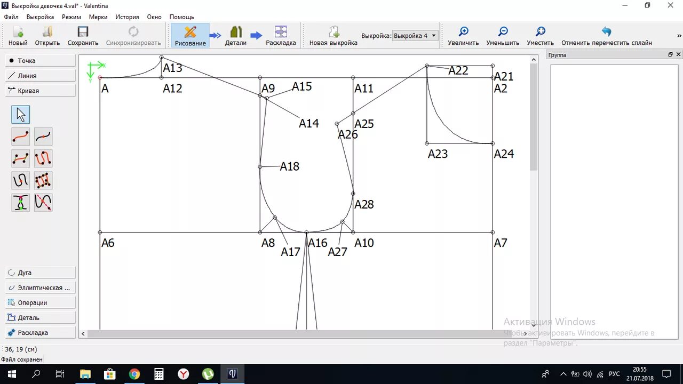Click the РУС language indicator
The image size is (683, 384).
(x=614, y=374)
